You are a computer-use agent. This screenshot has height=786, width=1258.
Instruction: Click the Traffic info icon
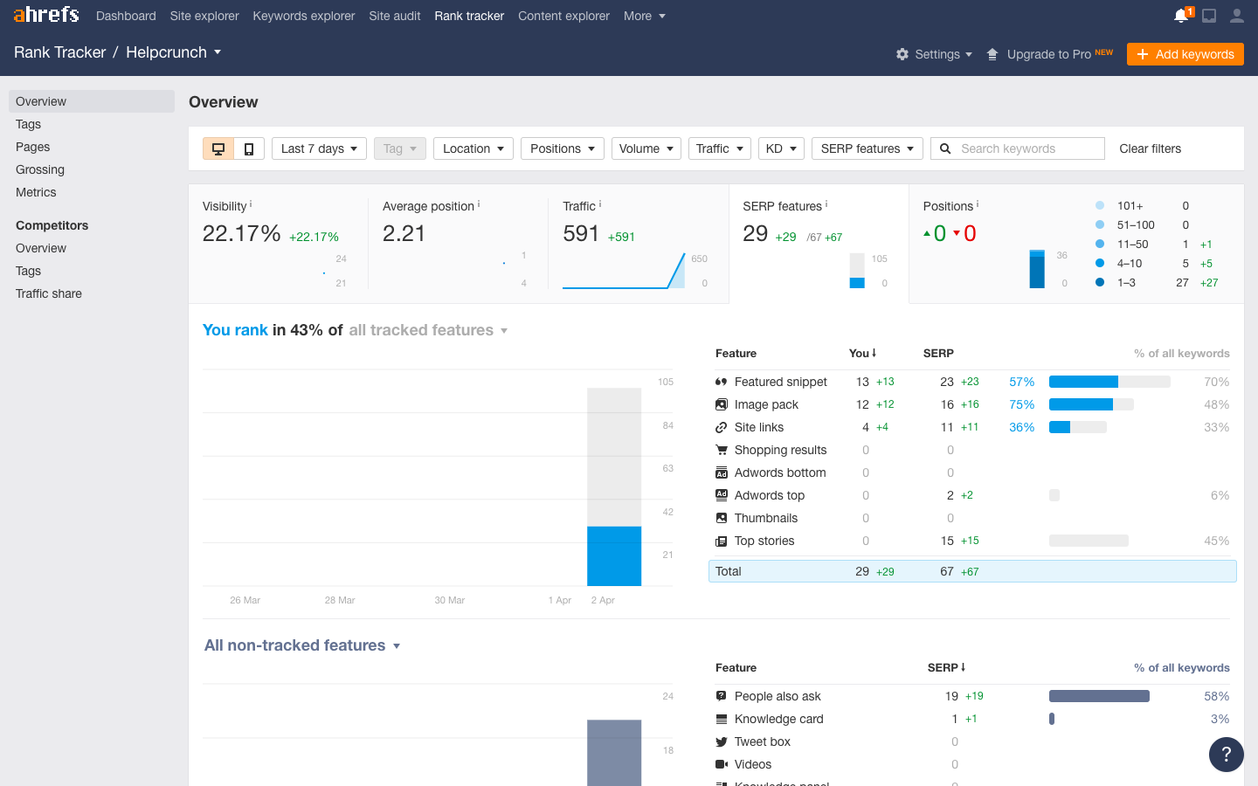[x=600, y=203]
